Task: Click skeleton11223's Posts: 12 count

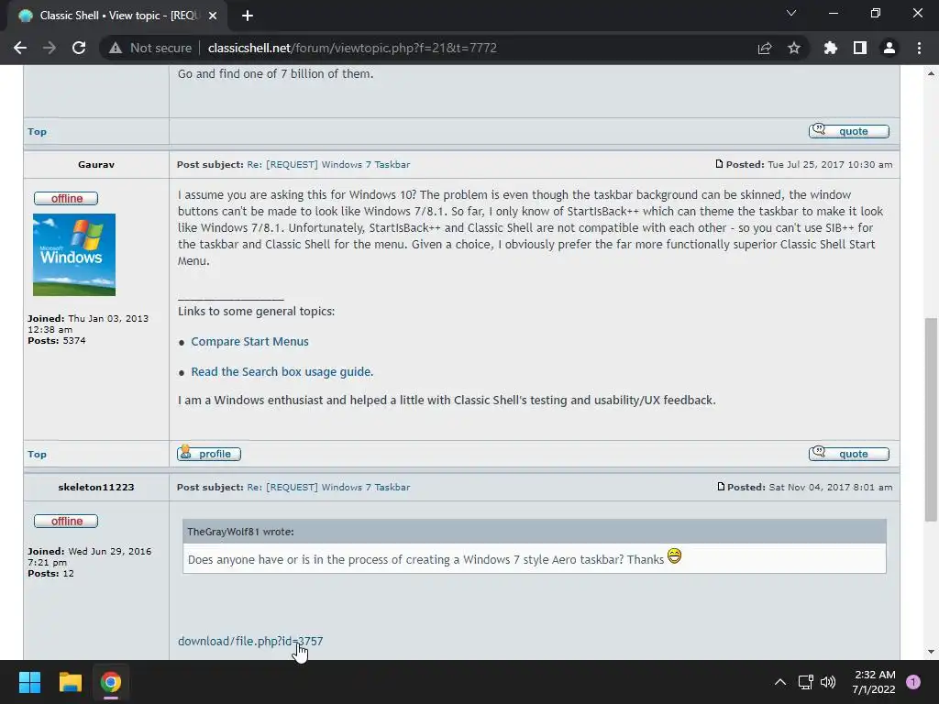Action: [x=51, y=574]
